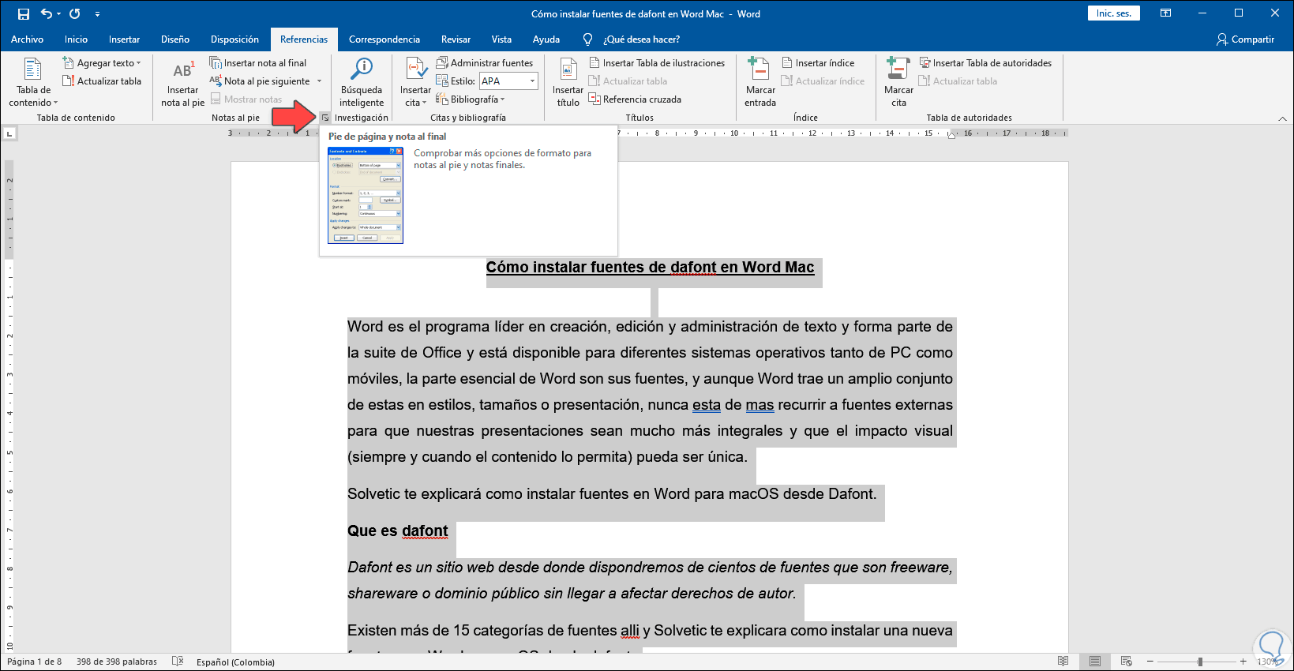The width and height of the screenshot is (1294, 671).
Task: Open ribbon display options
Action: (x=1165, y=13)
